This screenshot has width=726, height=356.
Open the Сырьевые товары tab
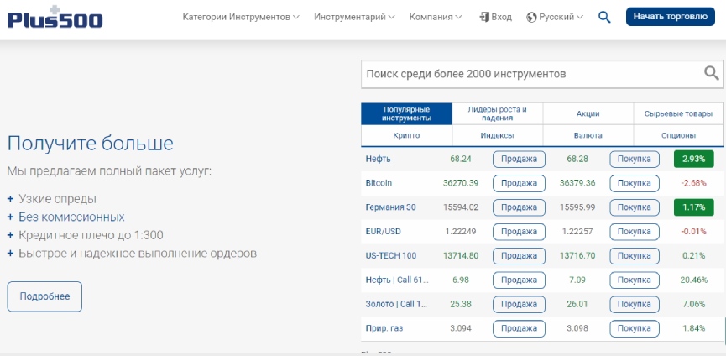click(678, 113)
